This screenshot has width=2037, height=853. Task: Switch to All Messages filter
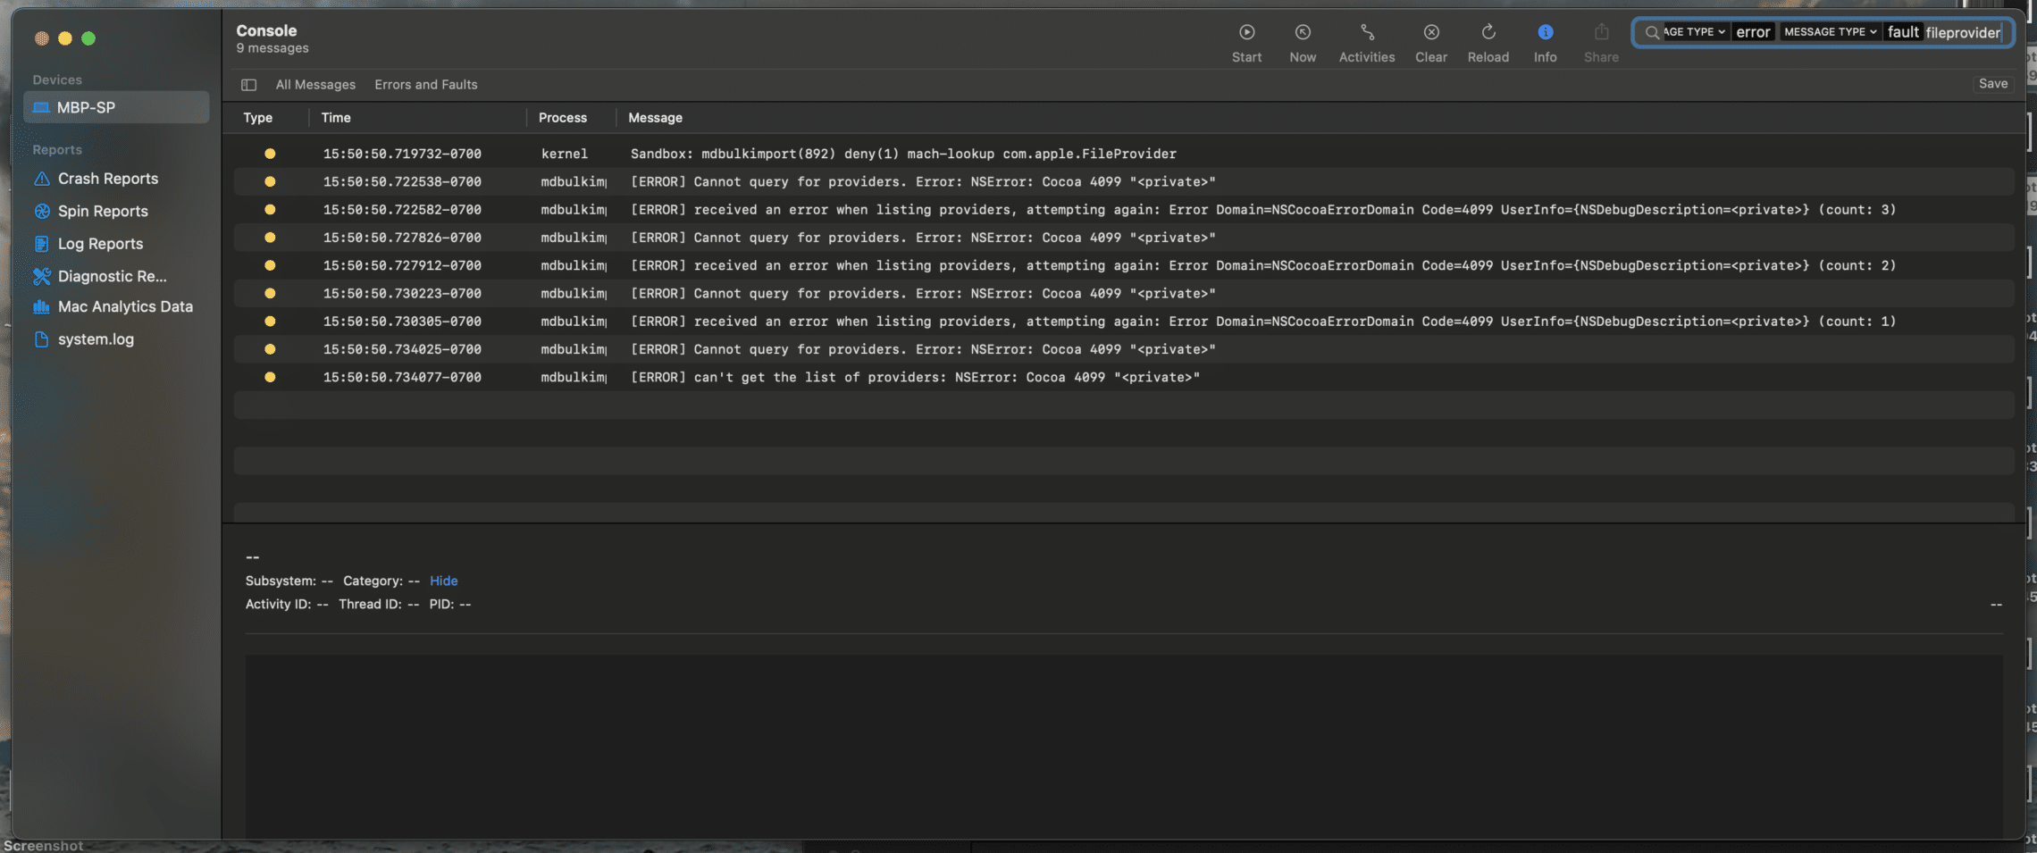coord(315,85)
